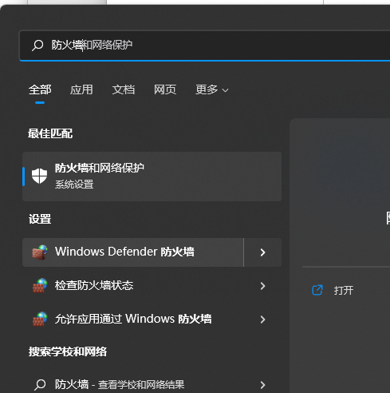Switch to the 应用 tab
The height and width of the screenshot is (393, 390).
[81, 89]
